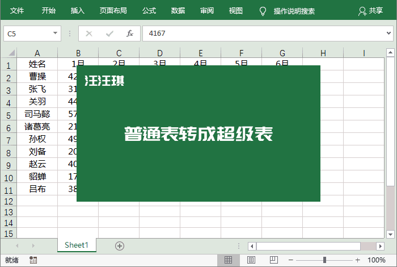Switch to Page Layout view icon
The width and height of the screenshot is (397, 267).
click(x=251, y=260)
